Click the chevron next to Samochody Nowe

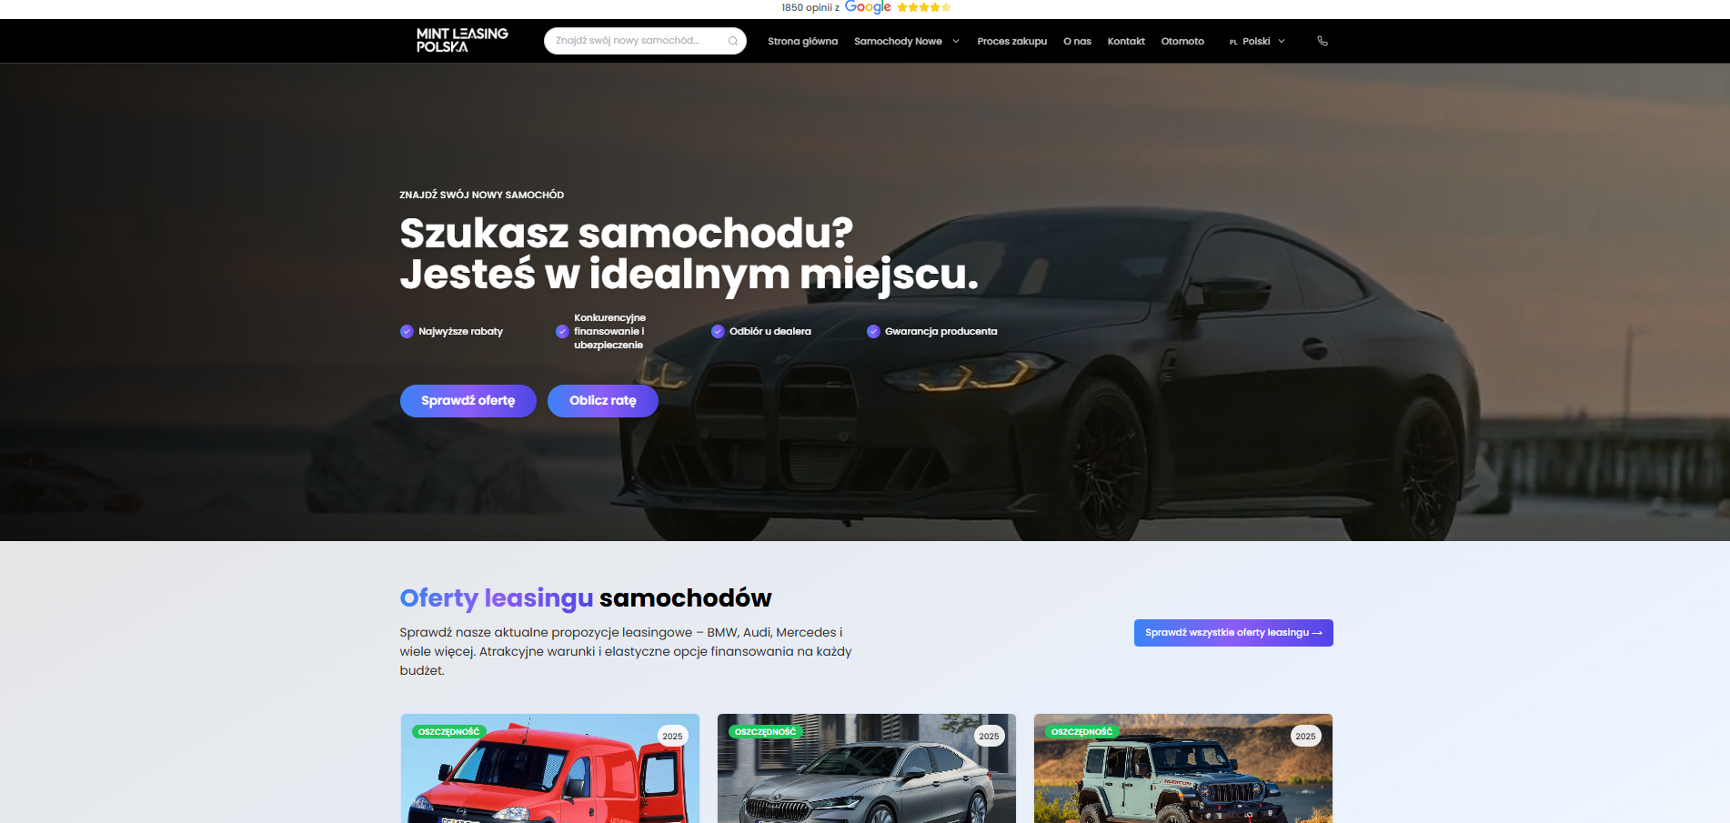[956, 41]
